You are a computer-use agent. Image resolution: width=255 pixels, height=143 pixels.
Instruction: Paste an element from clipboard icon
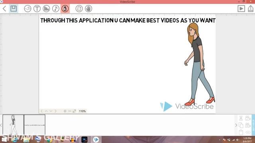[241, 132]
